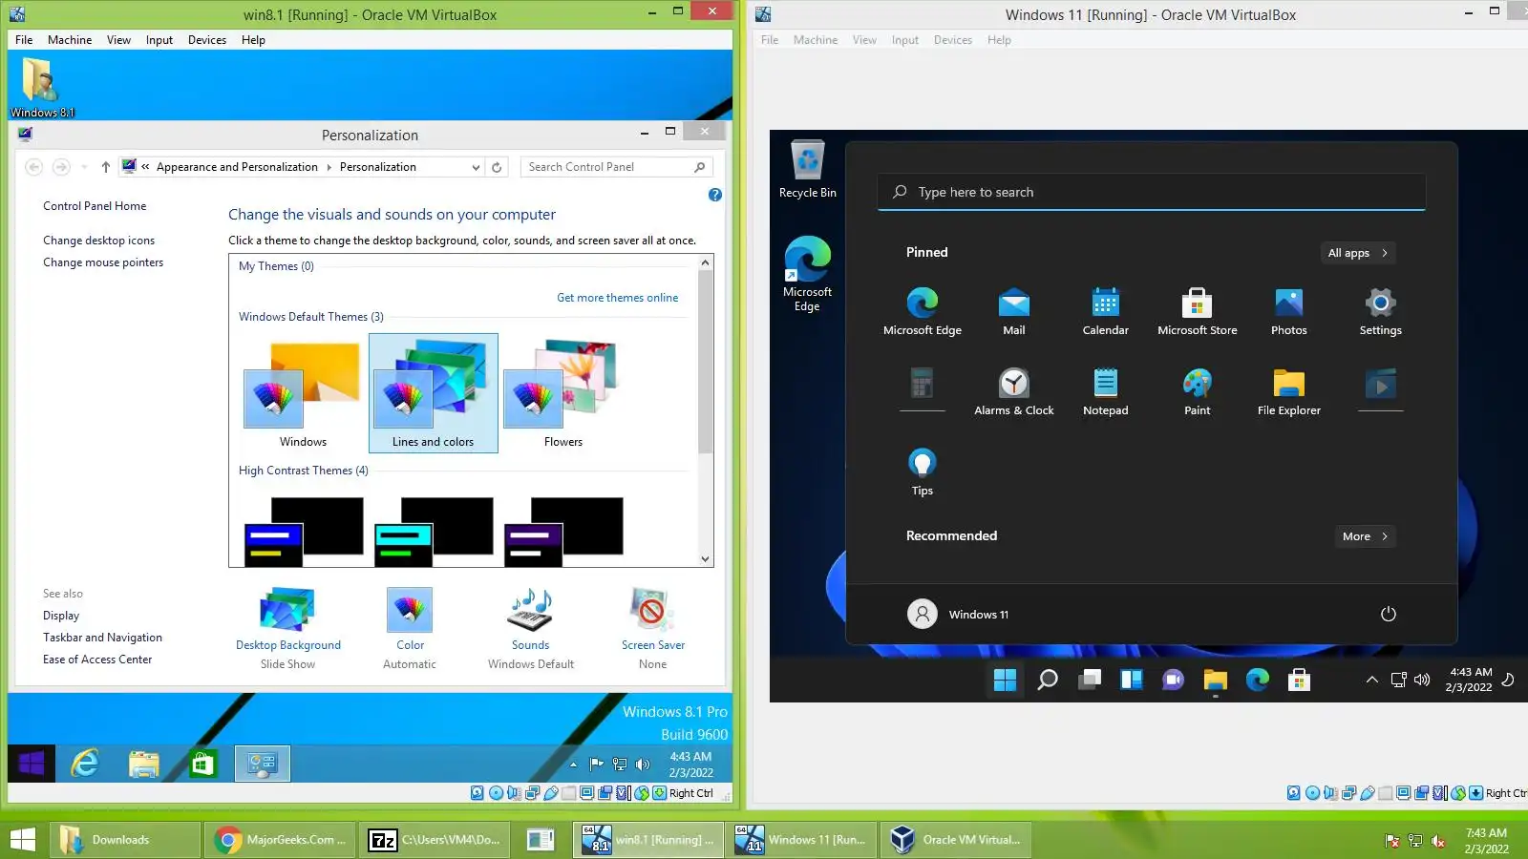This screenshot has width=1528, height=859.
Task: Open Microsoft Edge desktop shortcut
Action: pyautogui.click(x=807, y=274)
